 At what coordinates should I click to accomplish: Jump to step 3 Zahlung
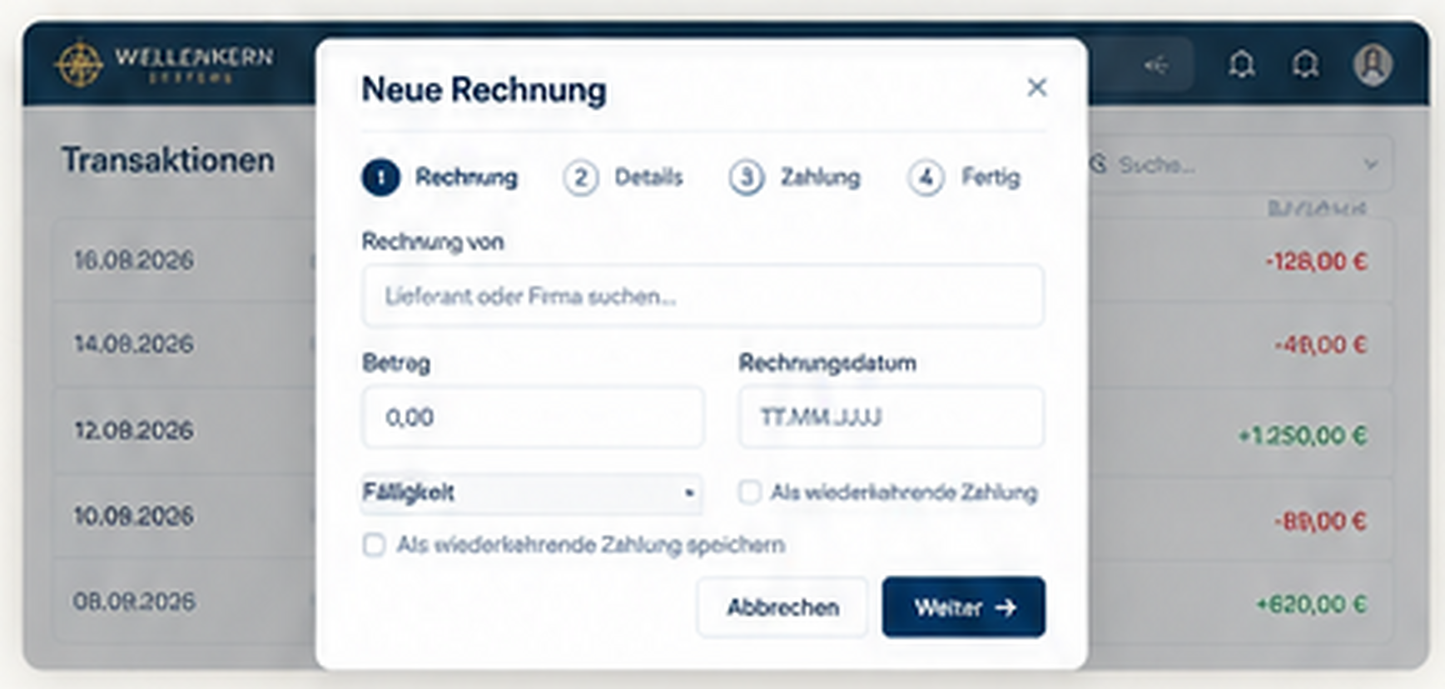coord(795,177)
